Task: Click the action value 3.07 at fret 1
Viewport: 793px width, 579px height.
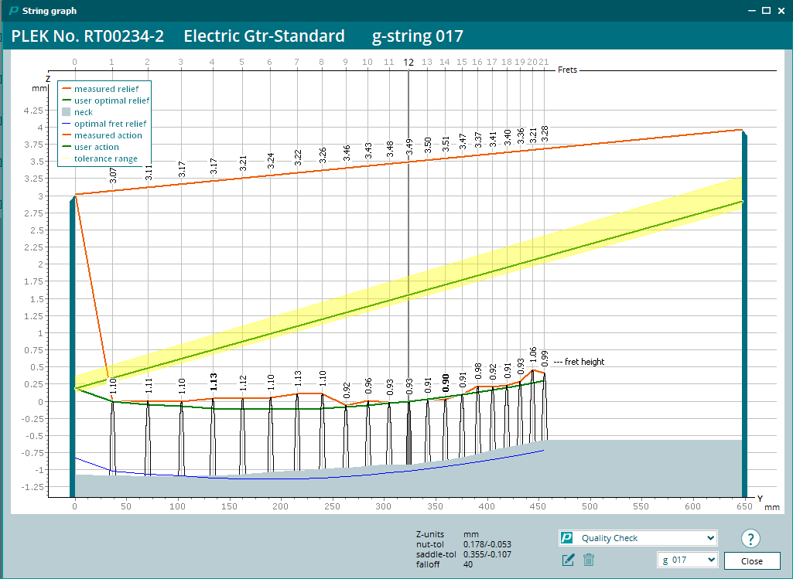Action: click(x=113, y=175)
